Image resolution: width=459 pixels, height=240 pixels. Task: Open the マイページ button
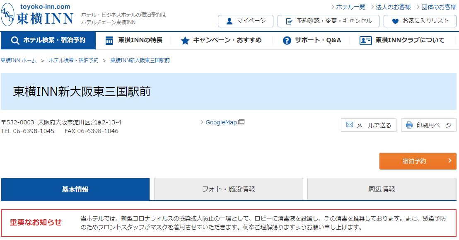(246, 21)
